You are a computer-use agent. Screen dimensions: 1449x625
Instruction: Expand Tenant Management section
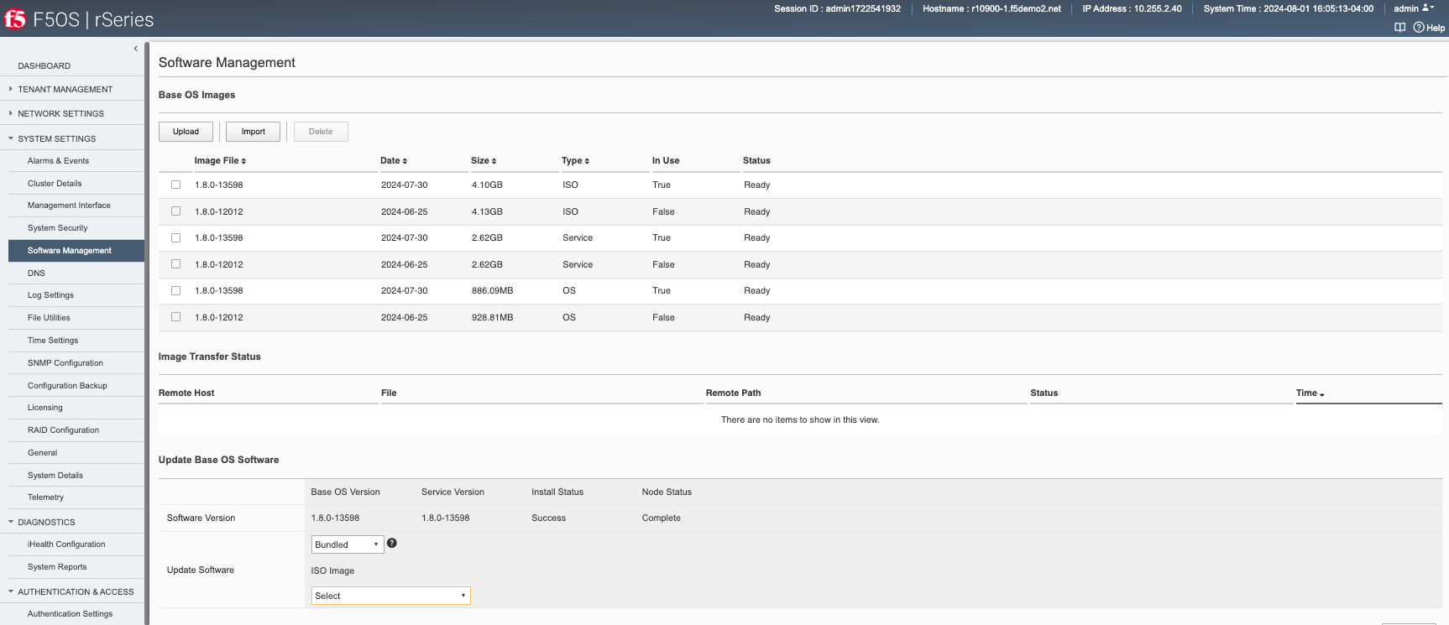tap(65, 89)
